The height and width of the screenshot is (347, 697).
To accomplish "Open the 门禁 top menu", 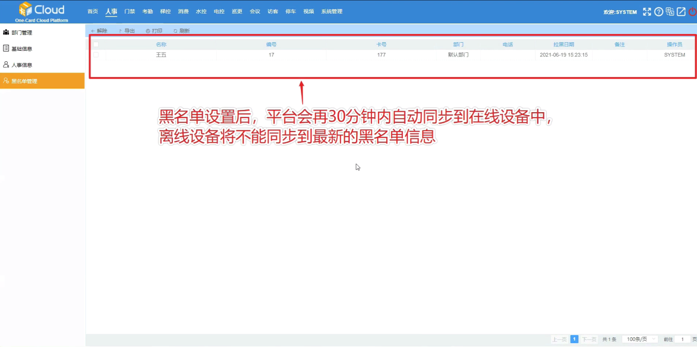I will pos(130,12).
